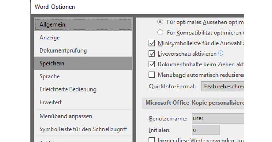Click the Benutzername text field
The height and width of the screenshot is (142, 272).
coord(217,118)
